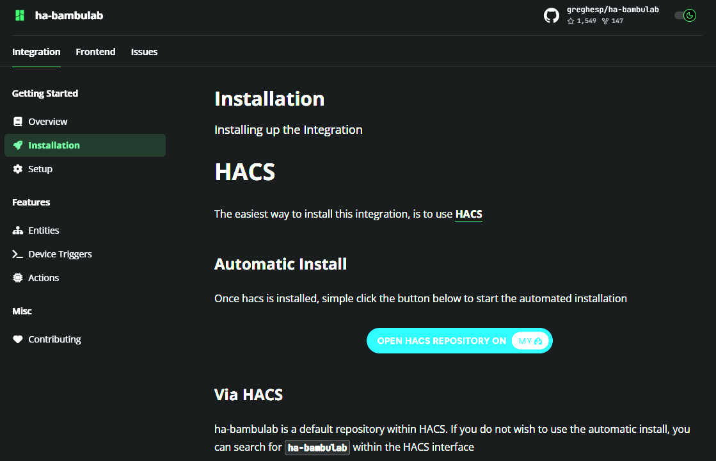Click the Contributing heart icon

[x=18, y=339]
